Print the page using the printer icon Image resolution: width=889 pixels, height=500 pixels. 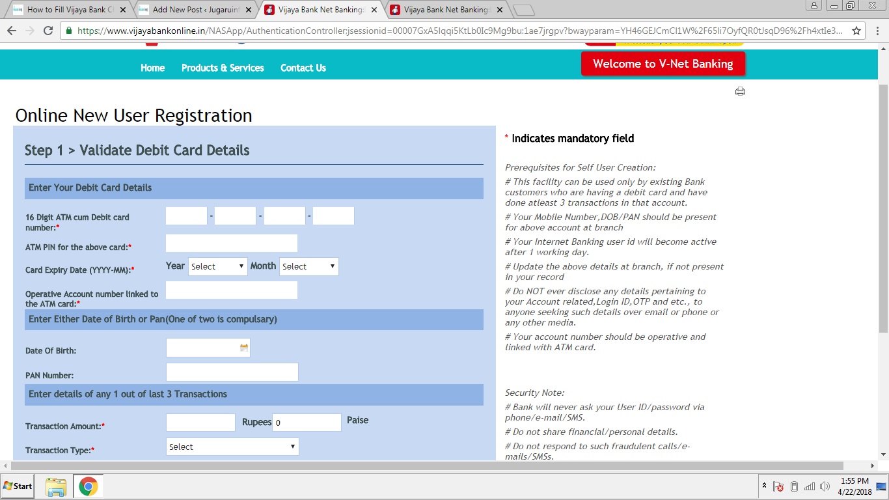740,91
